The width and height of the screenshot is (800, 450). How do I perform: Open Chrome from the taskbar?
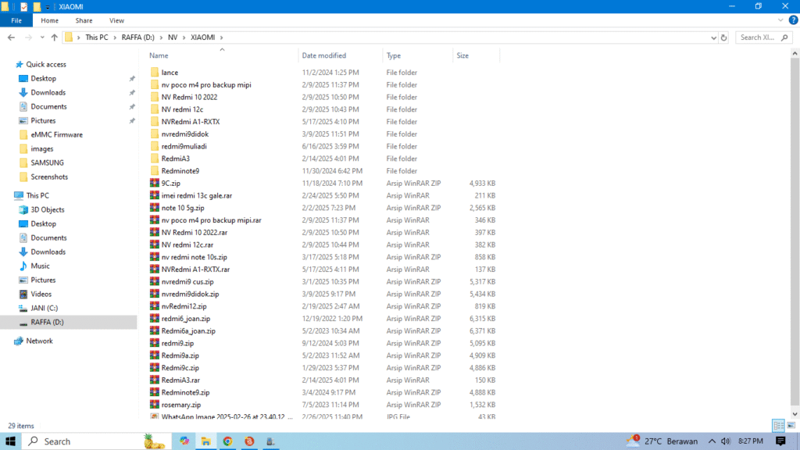(x=227, y=441)
